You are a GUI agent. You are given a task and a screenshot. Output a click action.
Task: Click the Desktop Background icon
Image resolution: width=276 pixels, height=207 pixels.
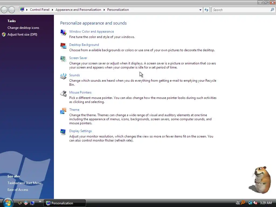[63, 46]
